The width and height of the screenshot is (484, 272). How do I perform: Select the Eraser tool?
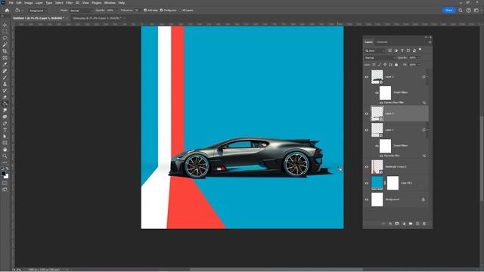point(5,97)
